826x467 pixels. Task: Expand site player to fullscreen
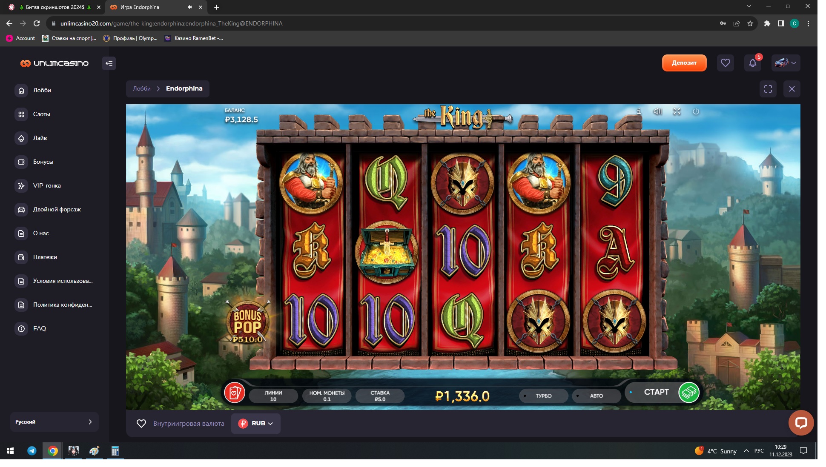point(768,89)
